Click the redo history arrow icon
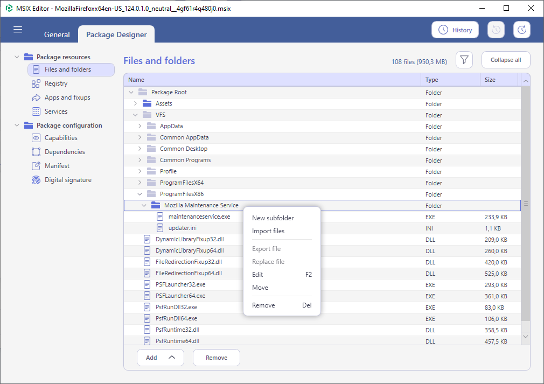 pos(522,30)
